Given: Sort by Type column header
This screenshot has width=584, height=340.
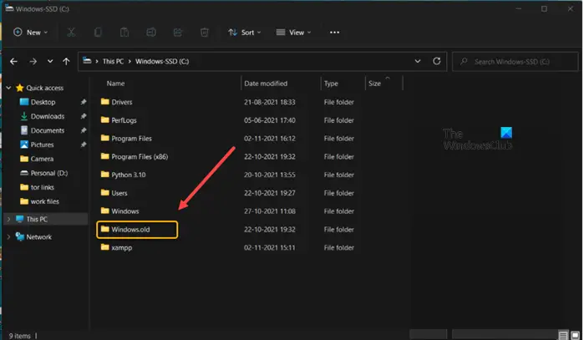Looking at the screenshot, I should pyautogui.click(x=331, y=84).
